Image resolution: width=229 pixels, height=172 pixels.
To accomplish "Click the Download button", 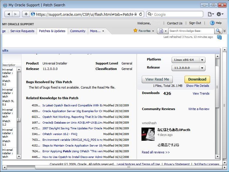I will click(x=197, y=79).
